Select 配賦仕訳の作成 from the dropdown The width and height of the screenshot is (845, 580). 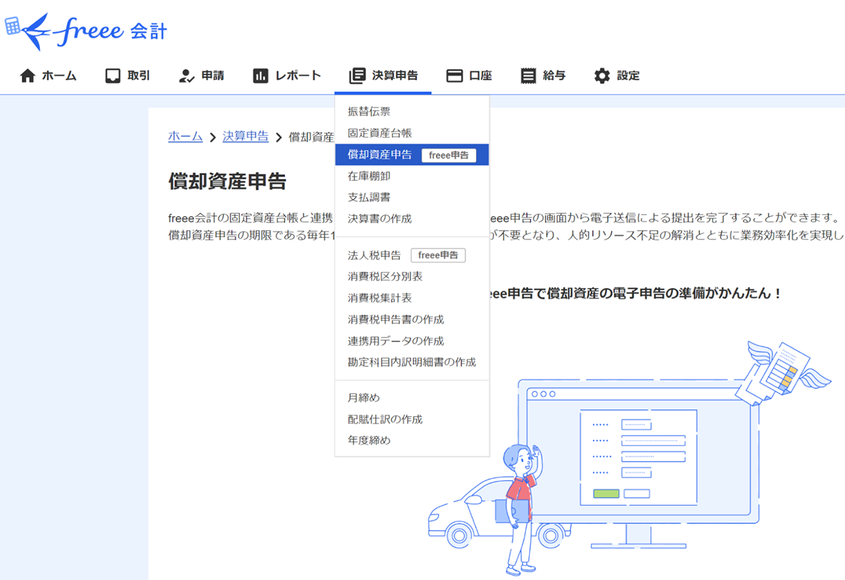click(412, 419)
